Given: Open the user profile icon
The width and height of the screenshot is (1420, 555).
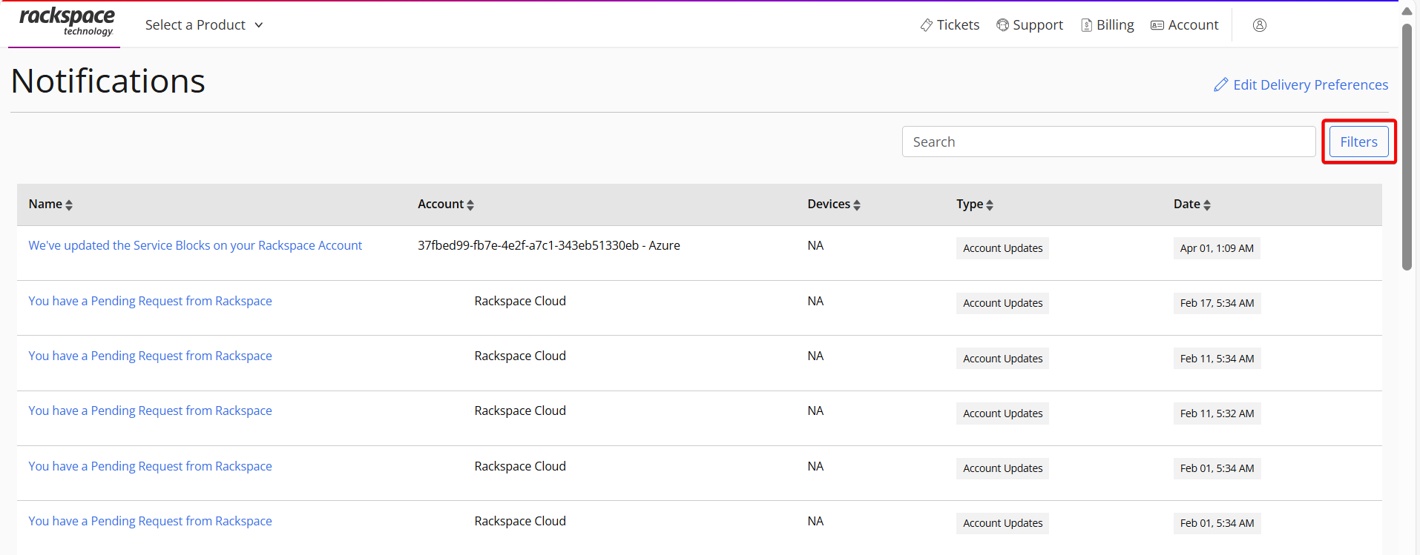Looking at the screenshot, I should (x=1260, y=25).
